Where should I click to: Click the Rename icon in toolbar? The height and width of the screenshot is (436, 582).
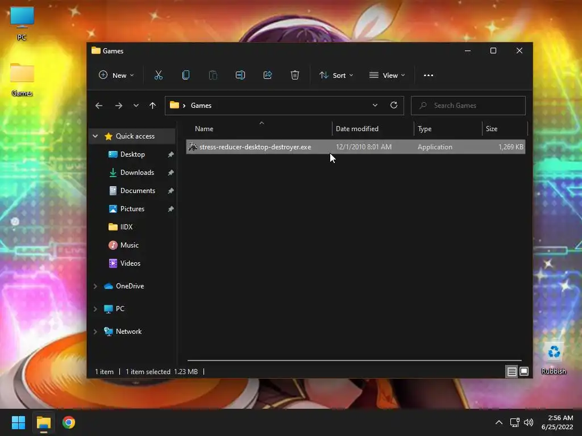coord(240,76)
